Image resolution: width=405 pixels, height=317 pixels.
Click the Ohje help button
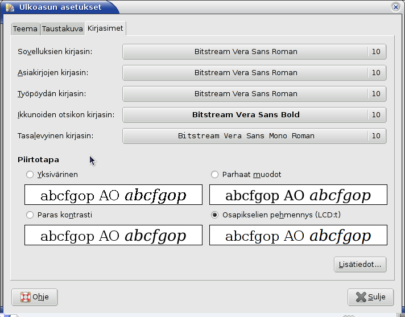pos(34,297)
